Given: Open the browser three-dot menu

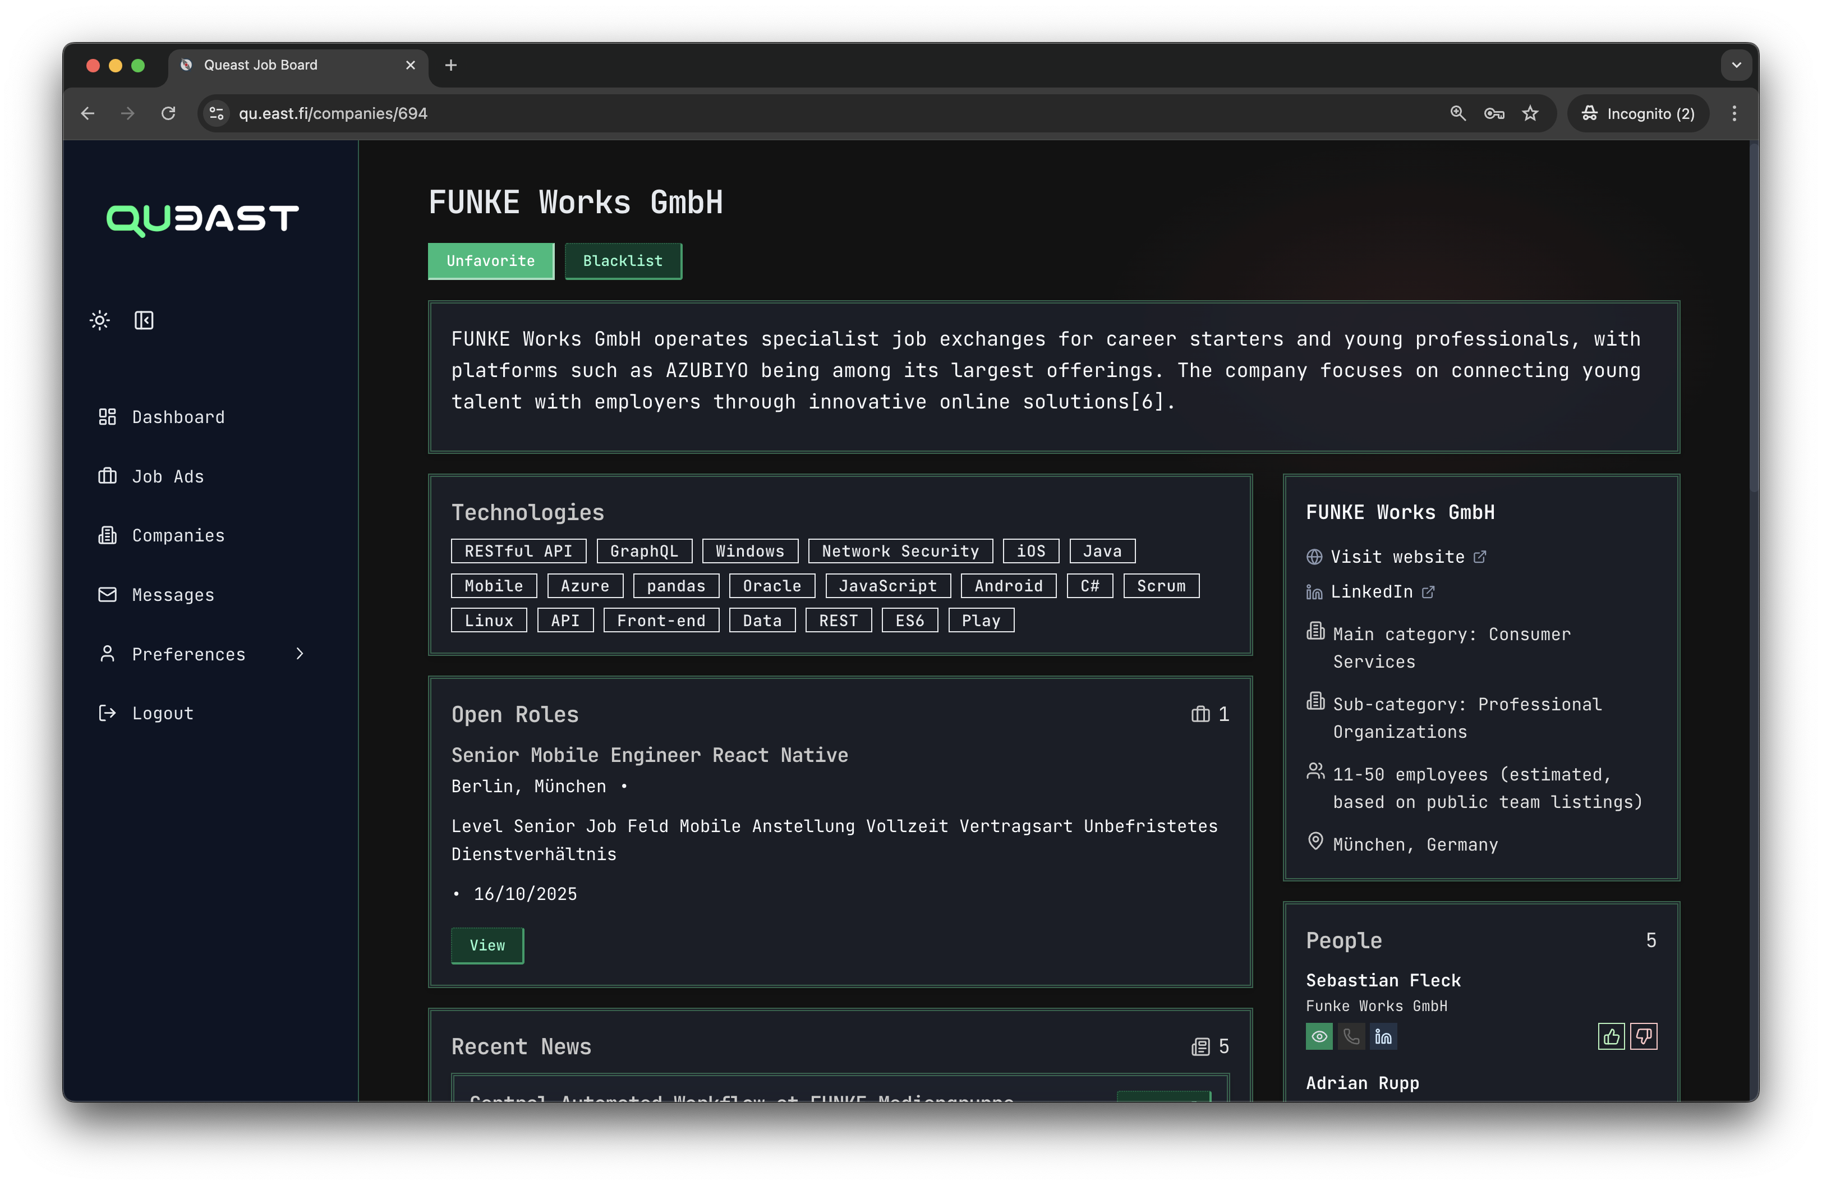Looking at the screenshot, I should tap(1734, 113).
